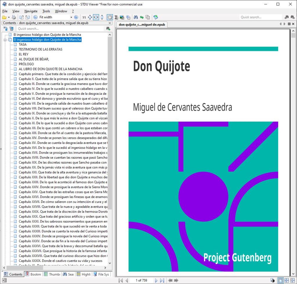Click the actual size 1:1 icon
This screenshot has width=297, height=284.
(84, 17)
